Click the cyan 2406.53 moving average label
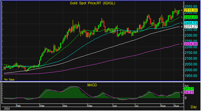The image size is (201, 111). pos(191,23)
